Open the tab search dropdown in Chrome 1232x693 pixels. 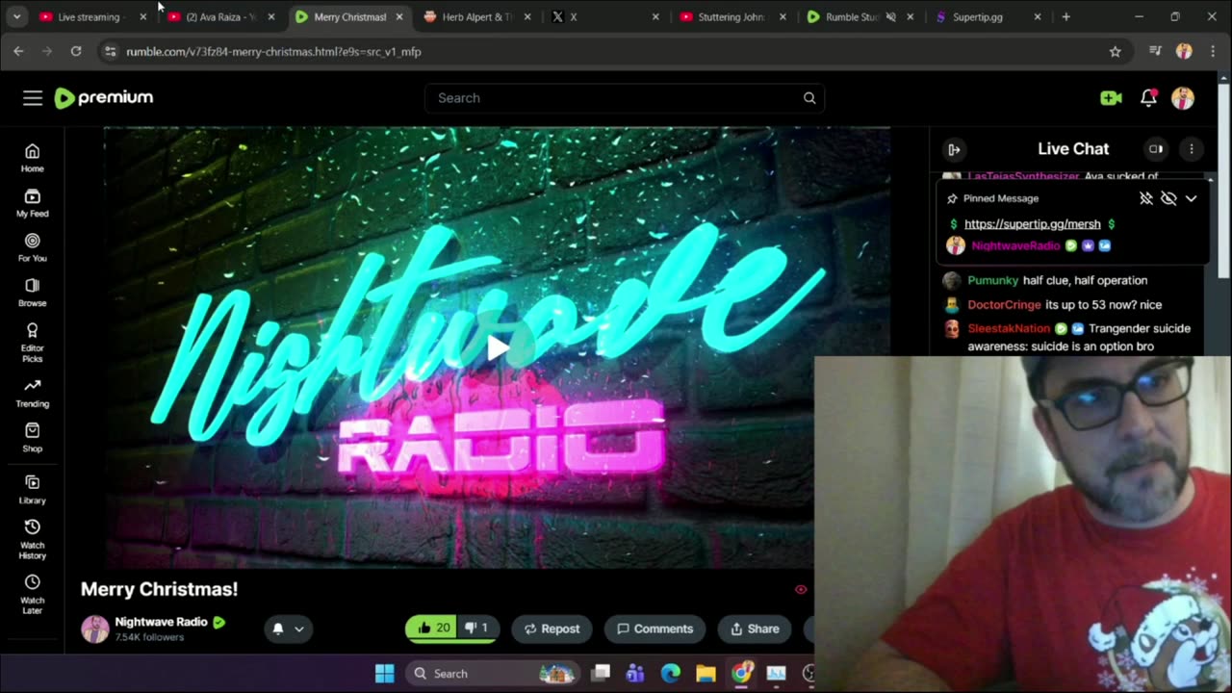tap(16, 17)
